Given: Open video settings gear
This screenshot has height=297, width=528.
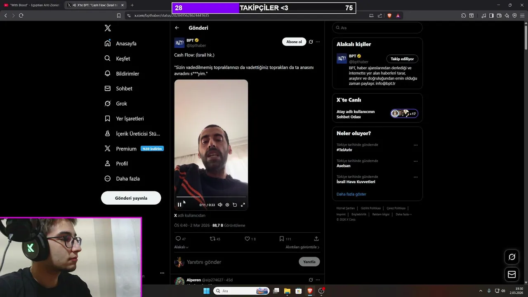Looking at the screenshot, I should [x=227, y=205].
